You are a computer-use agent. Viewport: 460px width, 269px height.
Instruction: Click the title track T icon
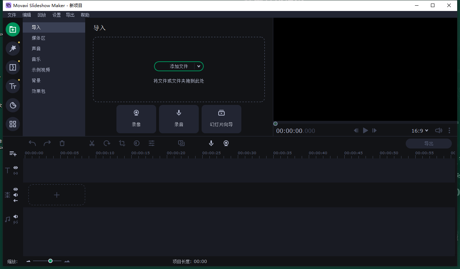tap(7, 170)
